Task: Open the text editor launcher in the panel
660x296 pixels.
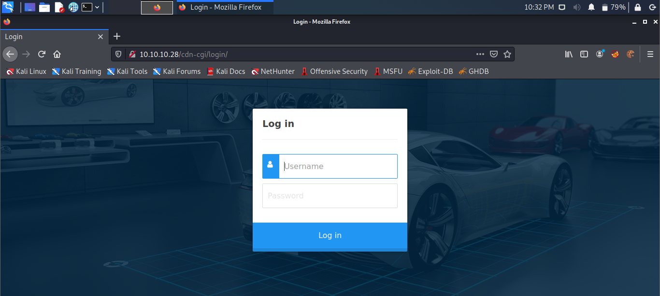Action: point(59,7)
